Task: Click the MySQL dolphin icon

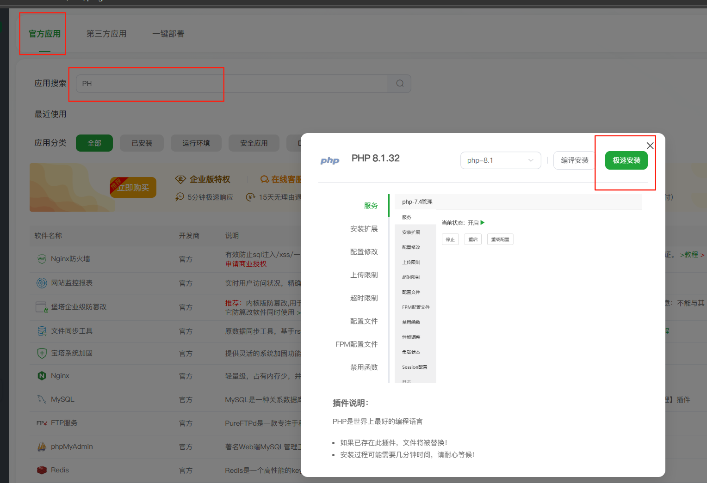Action: pos(42,399)
